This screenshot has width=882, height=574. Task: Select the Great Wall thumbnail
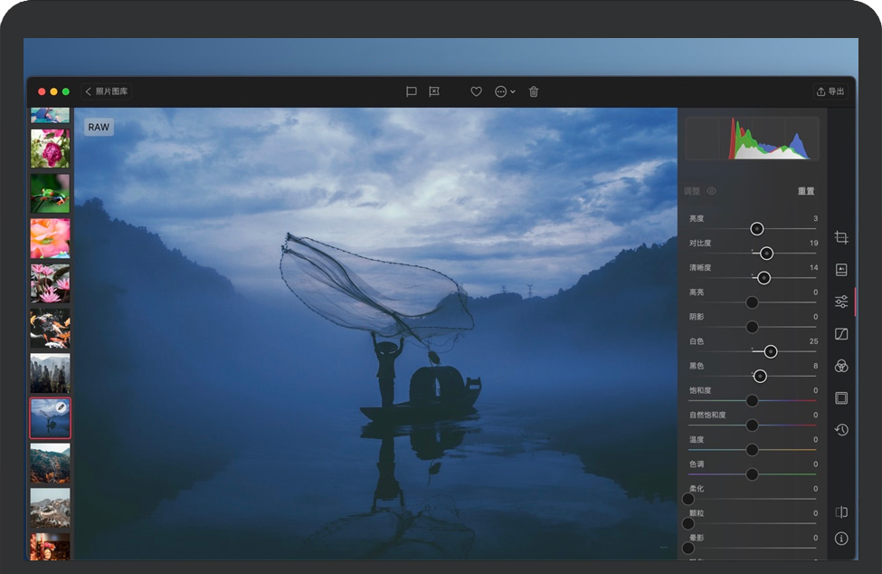coord(50,508)
